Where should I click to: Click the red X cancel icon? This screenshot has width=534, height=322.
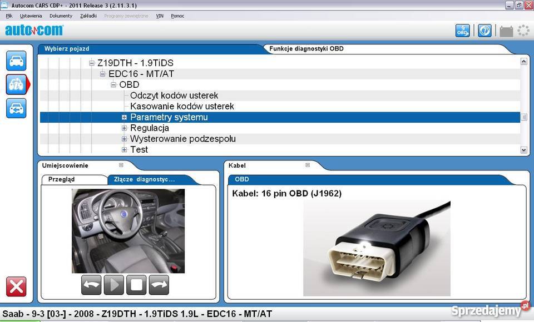[16, 287]
